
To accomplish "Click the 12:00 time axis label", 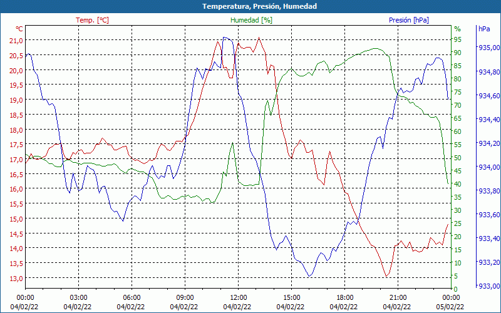I will [238, 298].
